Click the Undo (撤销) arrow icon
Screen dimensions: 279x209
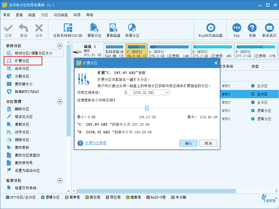click(x=23, y=28)
